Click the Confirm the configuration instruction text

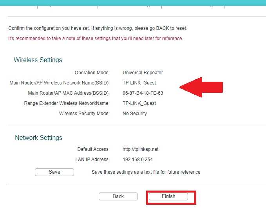coord(98,28)
